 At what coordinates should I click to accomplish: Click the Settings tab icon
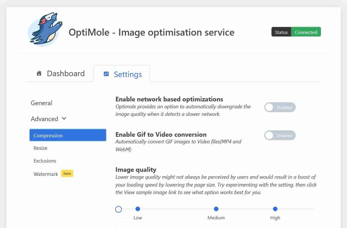click(106, 74)
